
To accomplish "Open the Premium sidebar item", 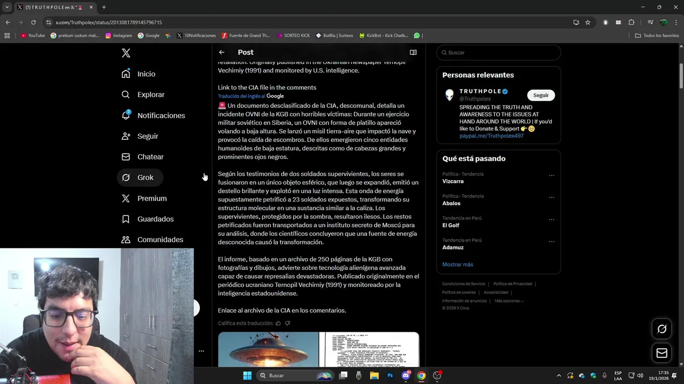I will (144, 198).
